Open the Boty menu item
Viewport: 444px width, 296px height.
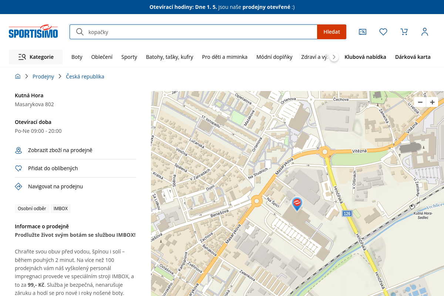pyautogui.click(x=77, y=57)
